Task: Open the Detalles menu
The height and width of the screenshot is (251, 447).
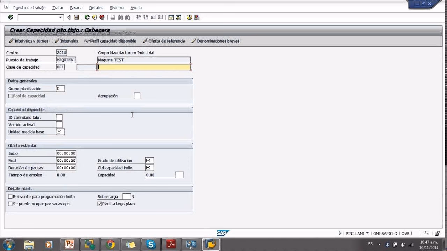Action: click(x=96, y=7)
